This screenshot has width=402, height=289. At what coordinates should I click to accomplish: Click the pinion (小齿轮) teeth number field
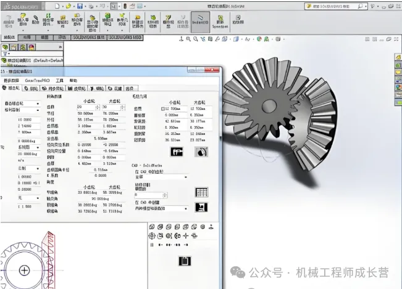[x=86, y=107]
